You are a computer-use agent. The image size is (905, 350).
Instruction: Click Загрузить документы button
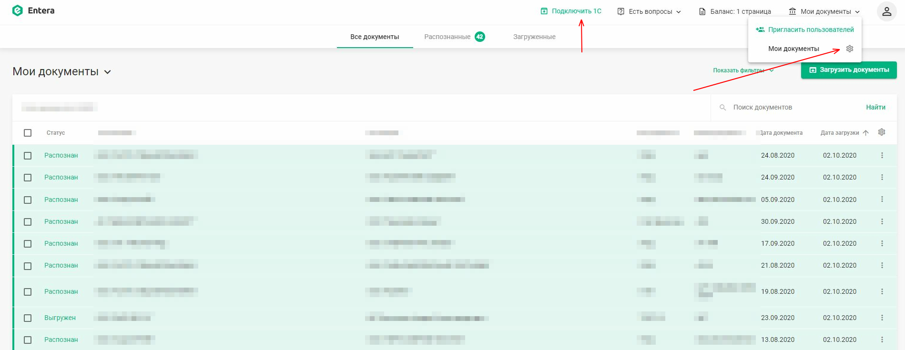849,70
